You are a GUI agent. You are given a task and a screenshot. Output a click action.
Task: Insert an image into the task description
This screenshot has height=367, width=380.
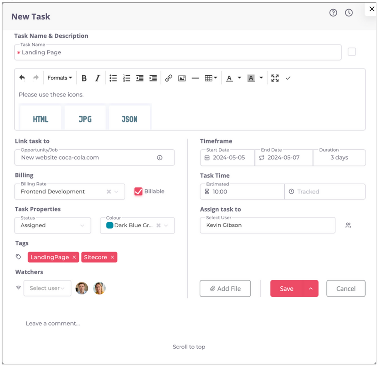(181, 78)
